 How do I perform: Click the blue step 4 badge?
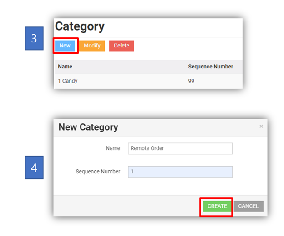point(34,168)
